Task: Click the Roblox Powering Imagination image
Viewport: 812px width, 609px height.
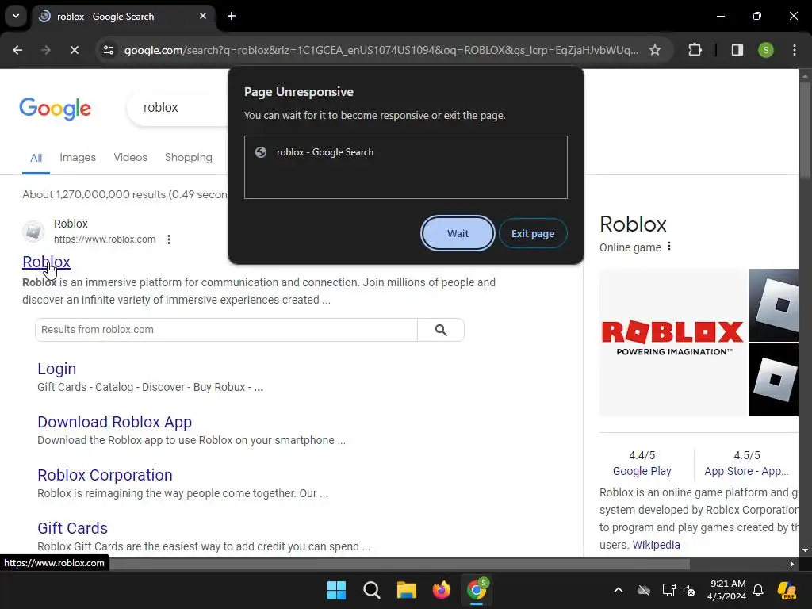Action: click(672, 343)
